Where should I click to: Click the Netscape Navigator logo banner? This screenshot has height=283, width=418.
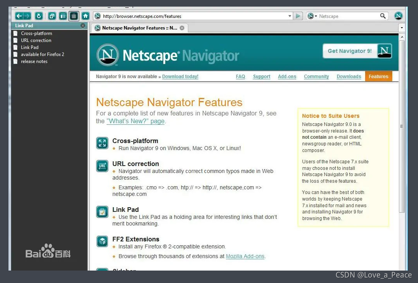[x=168, y=55]
